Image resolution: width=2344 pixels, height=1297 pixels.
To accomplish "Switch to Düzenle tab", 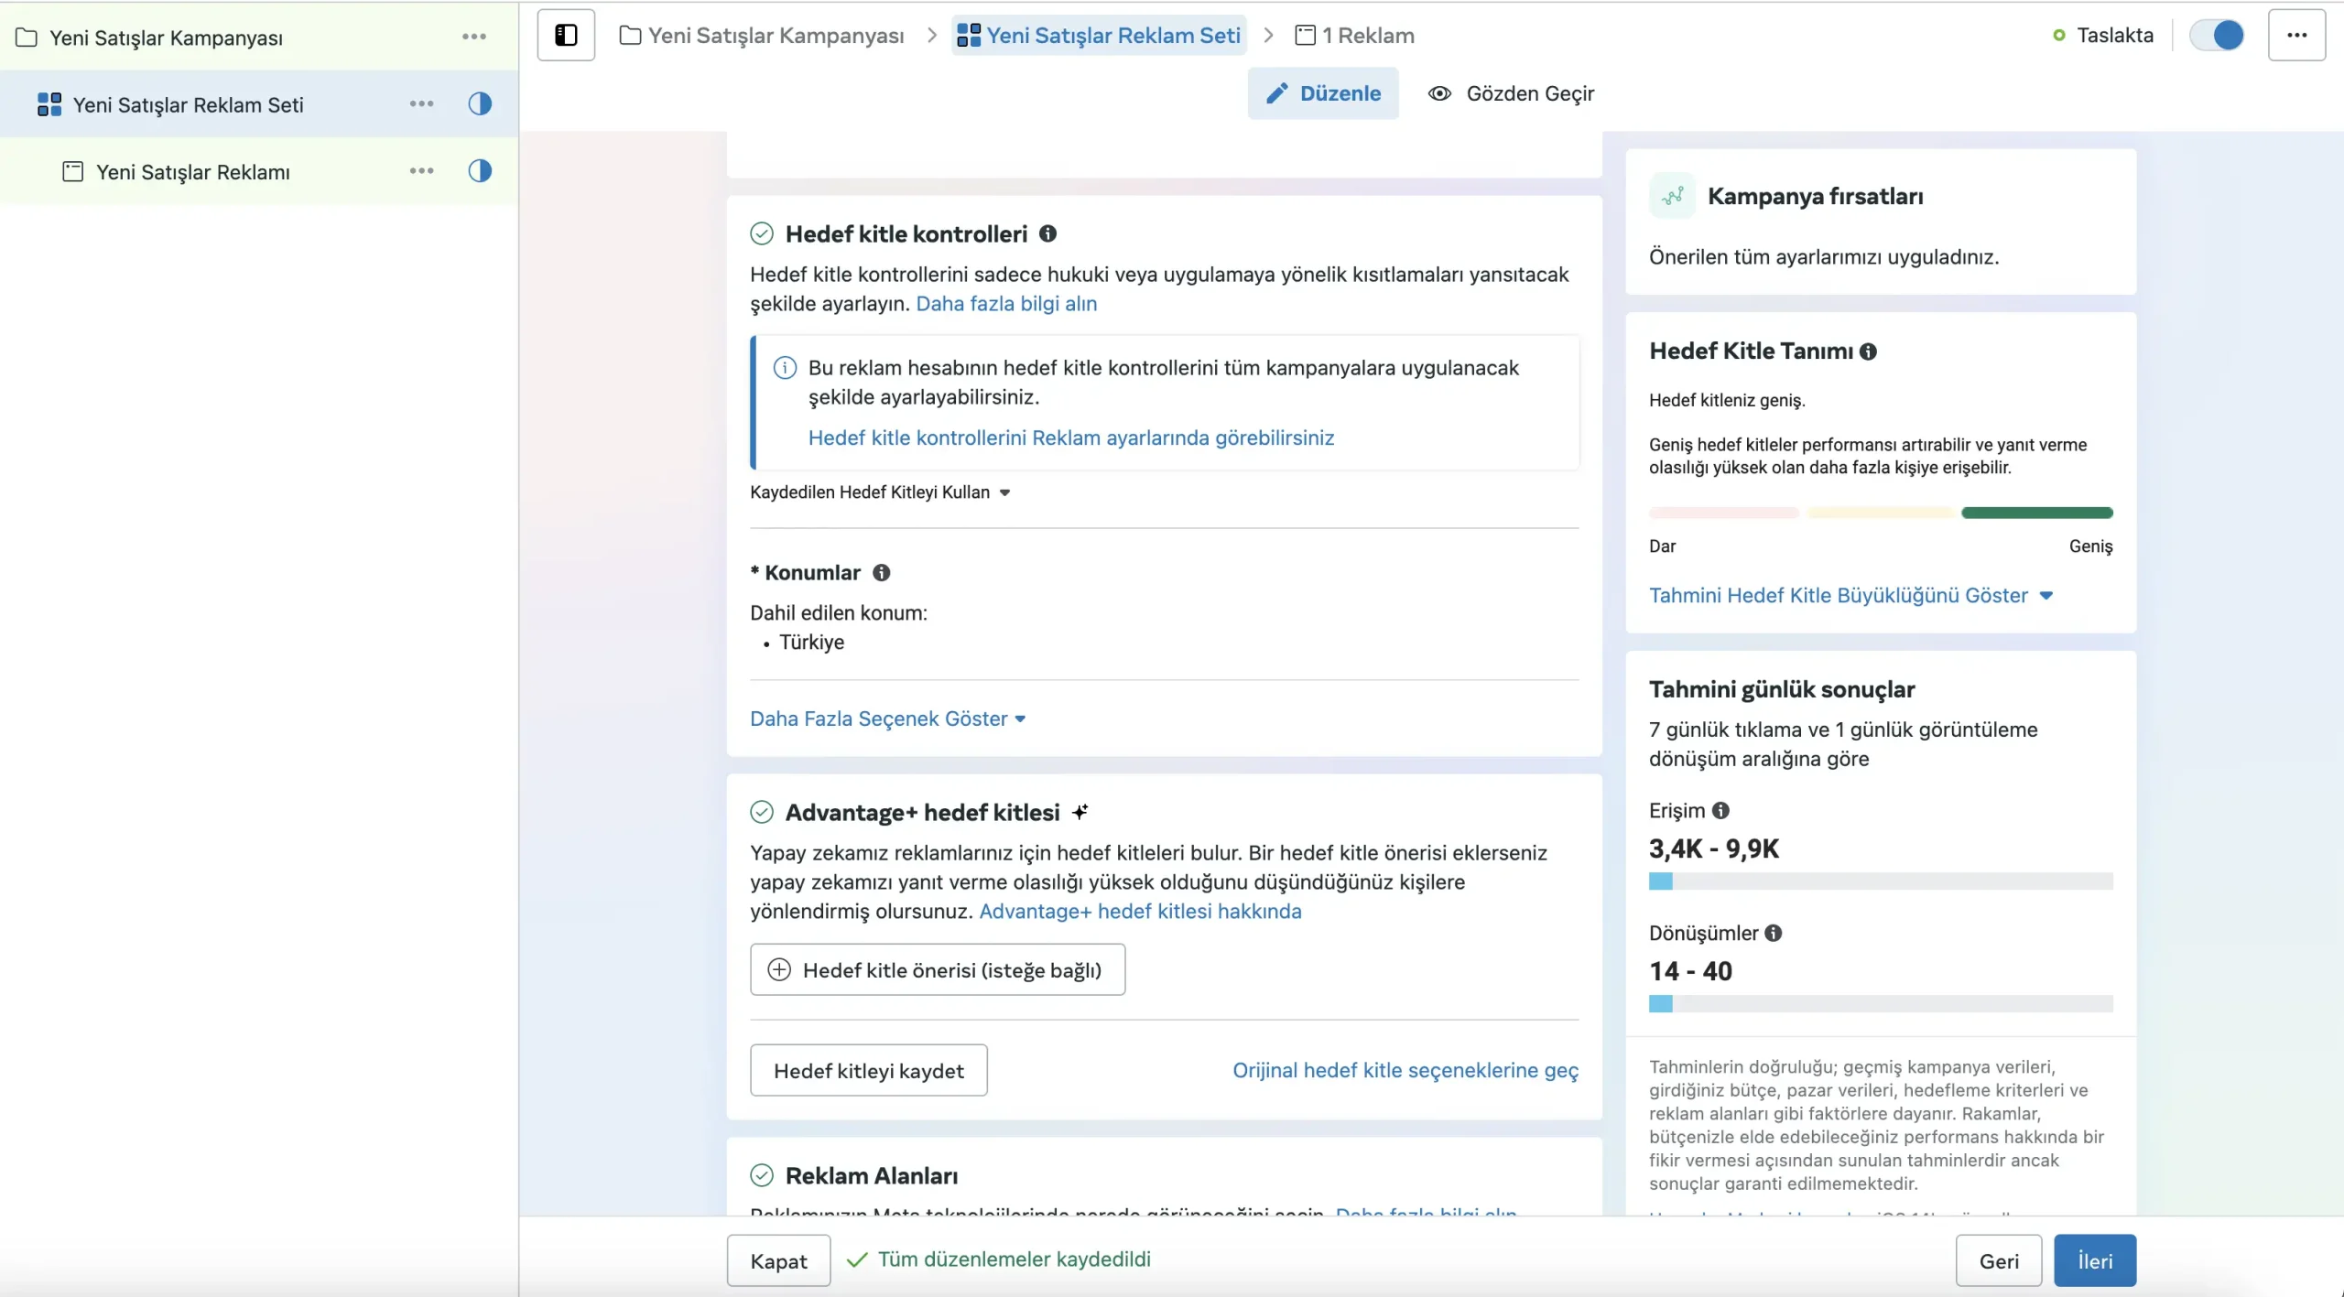I will tap(1323, 93).
